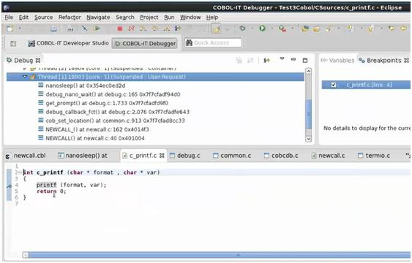Click the External Tools run icon
The height and width of the screenshot is (263, 412).
pos(282,28)
